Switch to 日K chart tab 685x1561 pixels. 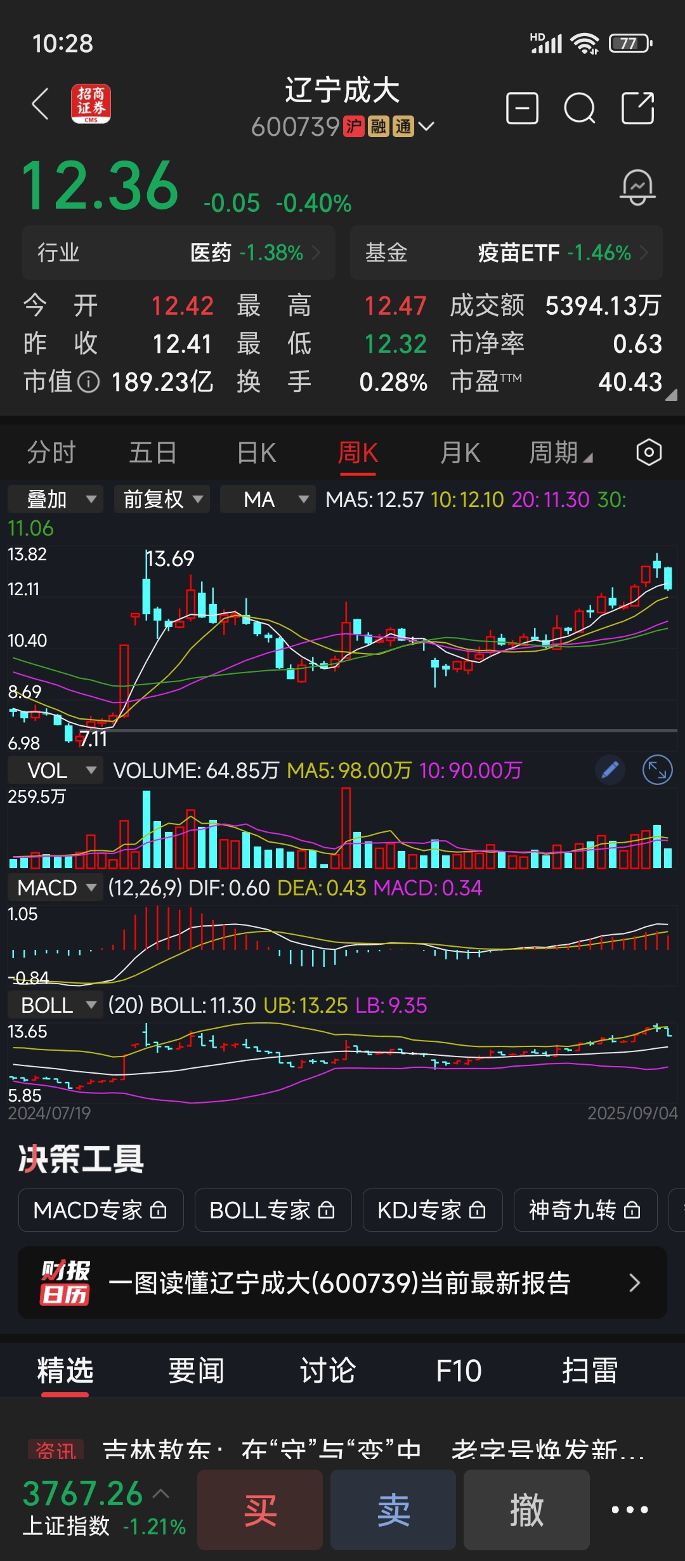coord(256,452)
